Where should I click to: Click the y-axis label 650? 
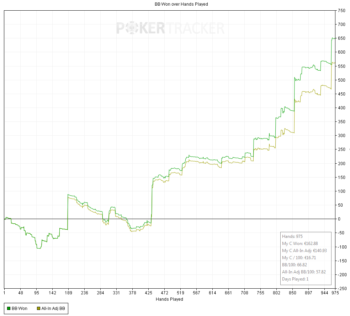[x=341, y=38]
